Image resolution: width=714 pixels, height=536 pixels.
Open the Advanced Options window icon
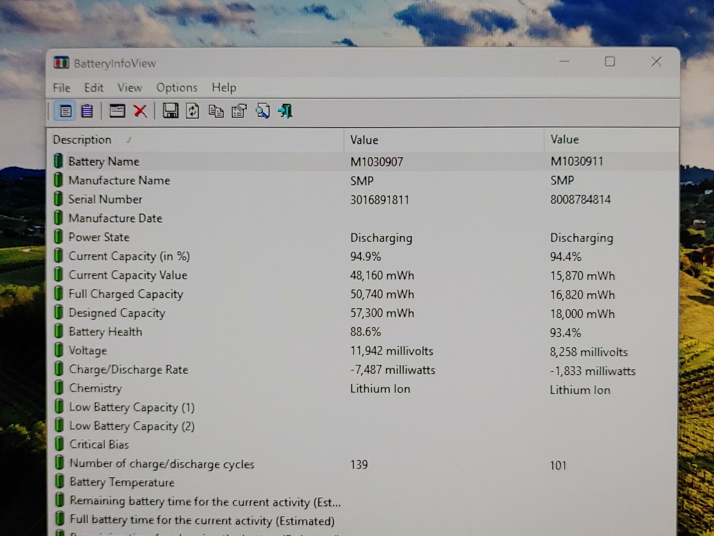point(118,111)
